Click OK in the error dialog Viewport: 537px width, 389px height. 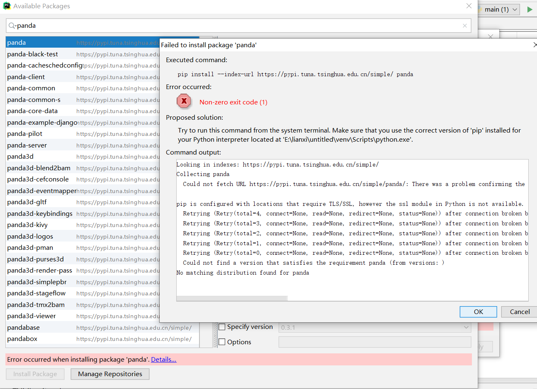(478, 312)
